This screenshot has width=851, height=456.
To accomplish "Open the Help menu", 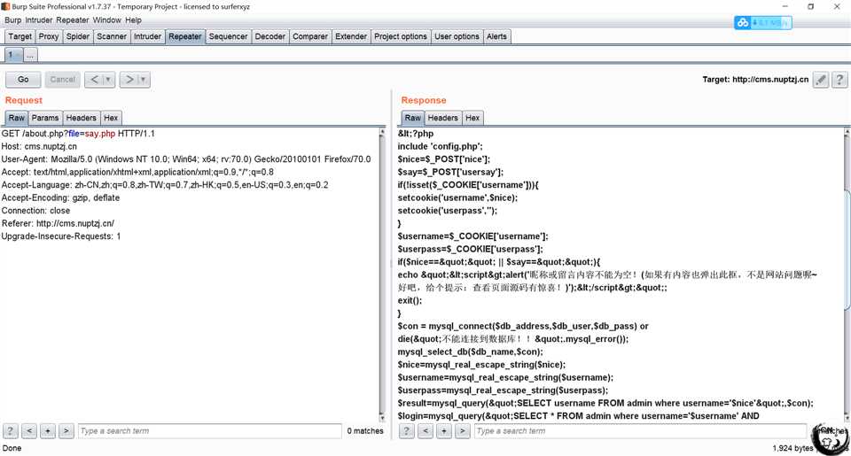I will click(x=134, y=20).
